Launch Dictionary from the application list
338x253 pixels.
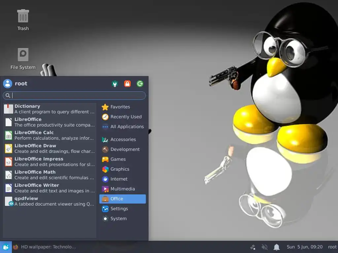coord(50,109)
